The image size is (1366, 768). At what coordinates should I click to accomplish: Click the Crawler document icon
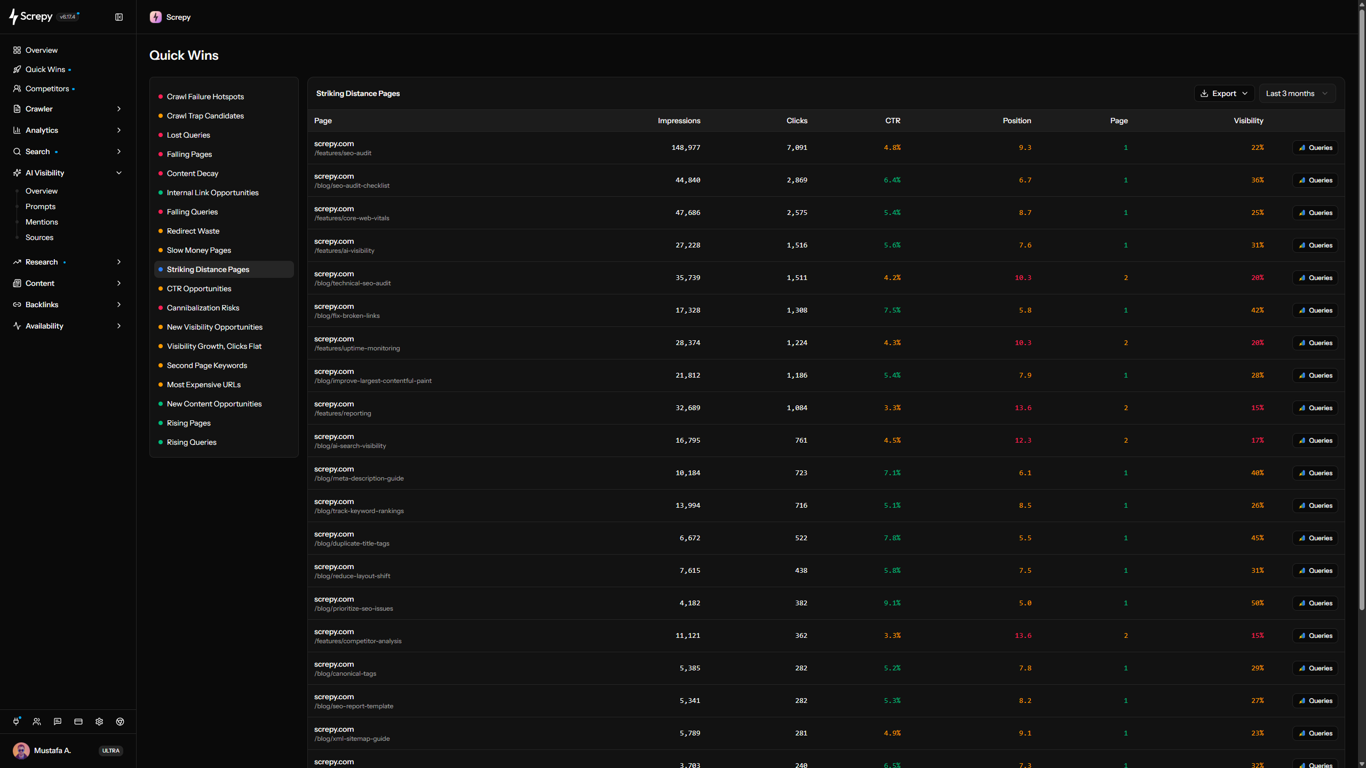[17, 109]
